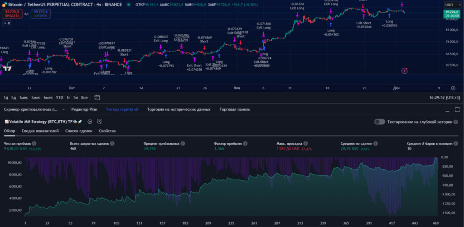Screen dimensions: 464x227
Task: Open the calendar go-to-date icon
Action: click(97, 97)
